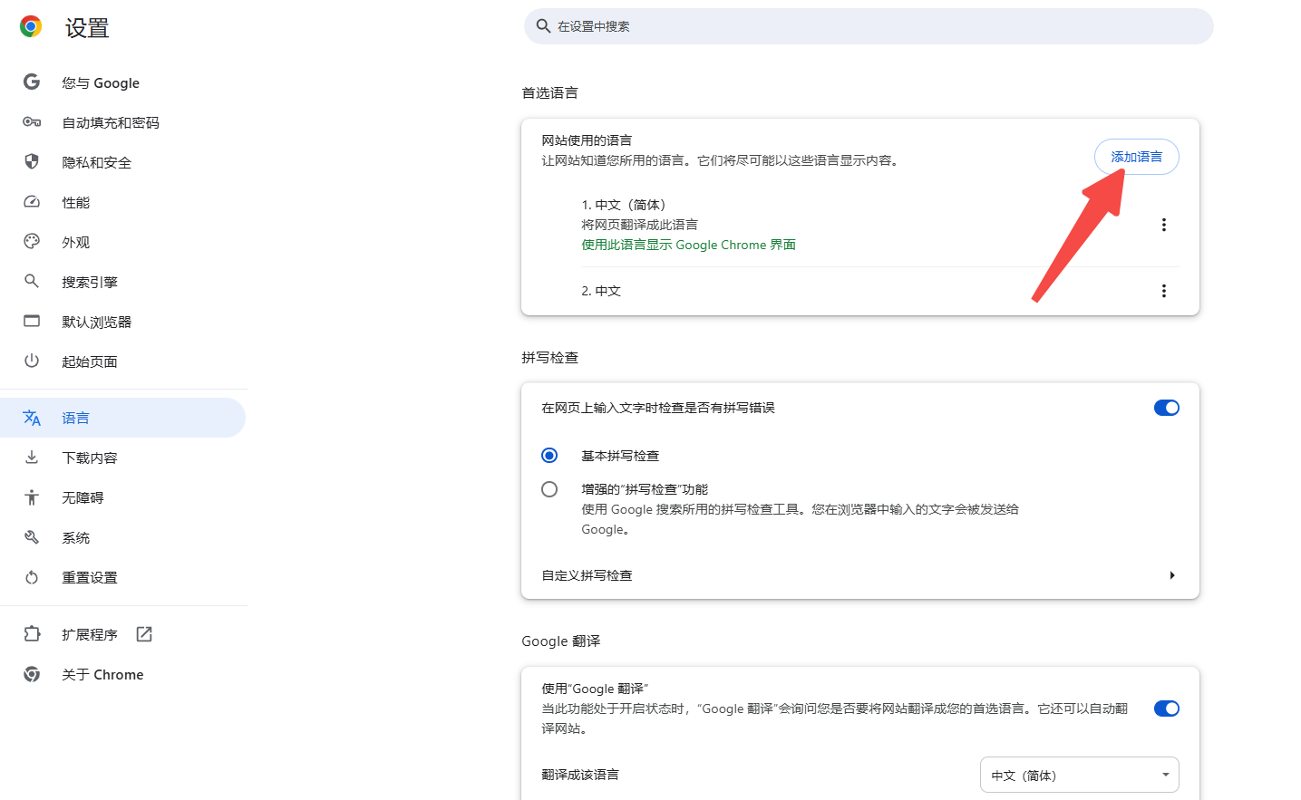
Task: Click the download icon for 下载内容
Action: pos(32,458)
